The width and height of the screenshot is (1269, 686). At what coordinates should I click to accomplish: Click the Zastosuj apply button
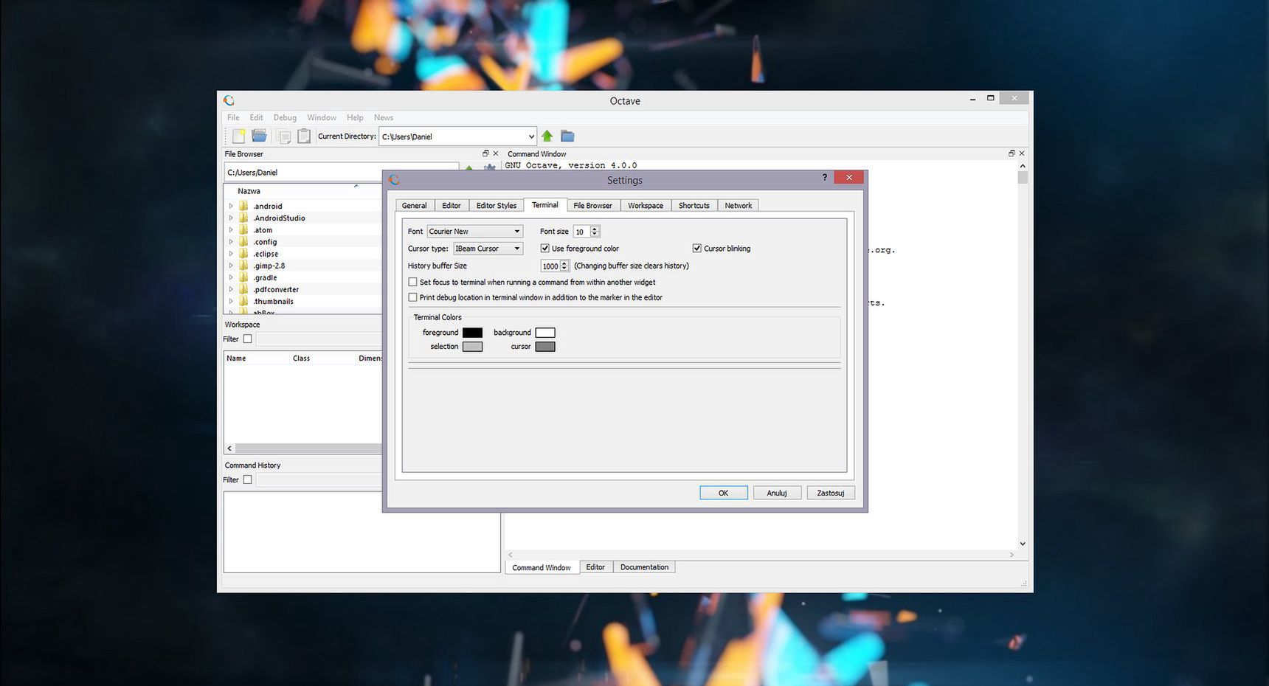(831, 493)
